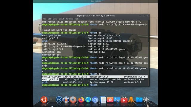Click 'System.map-4.19.80' in last listing

pyautogui.click(x=101, y=82)
